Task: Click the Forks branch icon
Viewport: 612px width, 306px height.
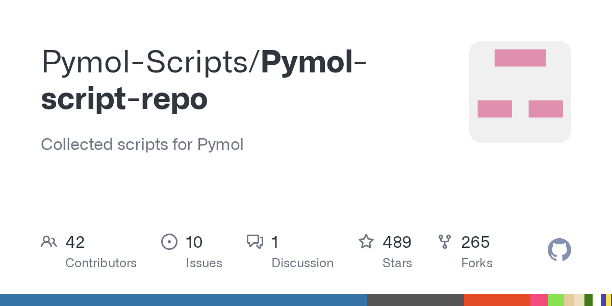Action: coord(445,242)
